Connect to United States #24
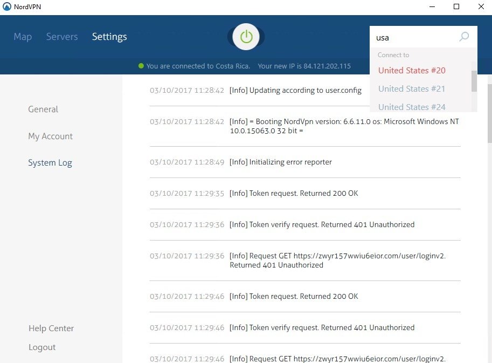492x363 pixels. tap(412, 107)
